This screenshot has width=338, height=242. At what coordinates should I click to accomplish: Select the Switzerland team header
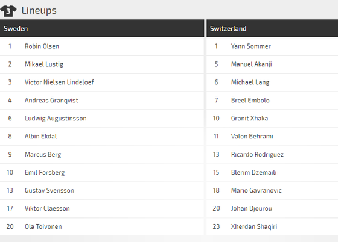[272, 28]
